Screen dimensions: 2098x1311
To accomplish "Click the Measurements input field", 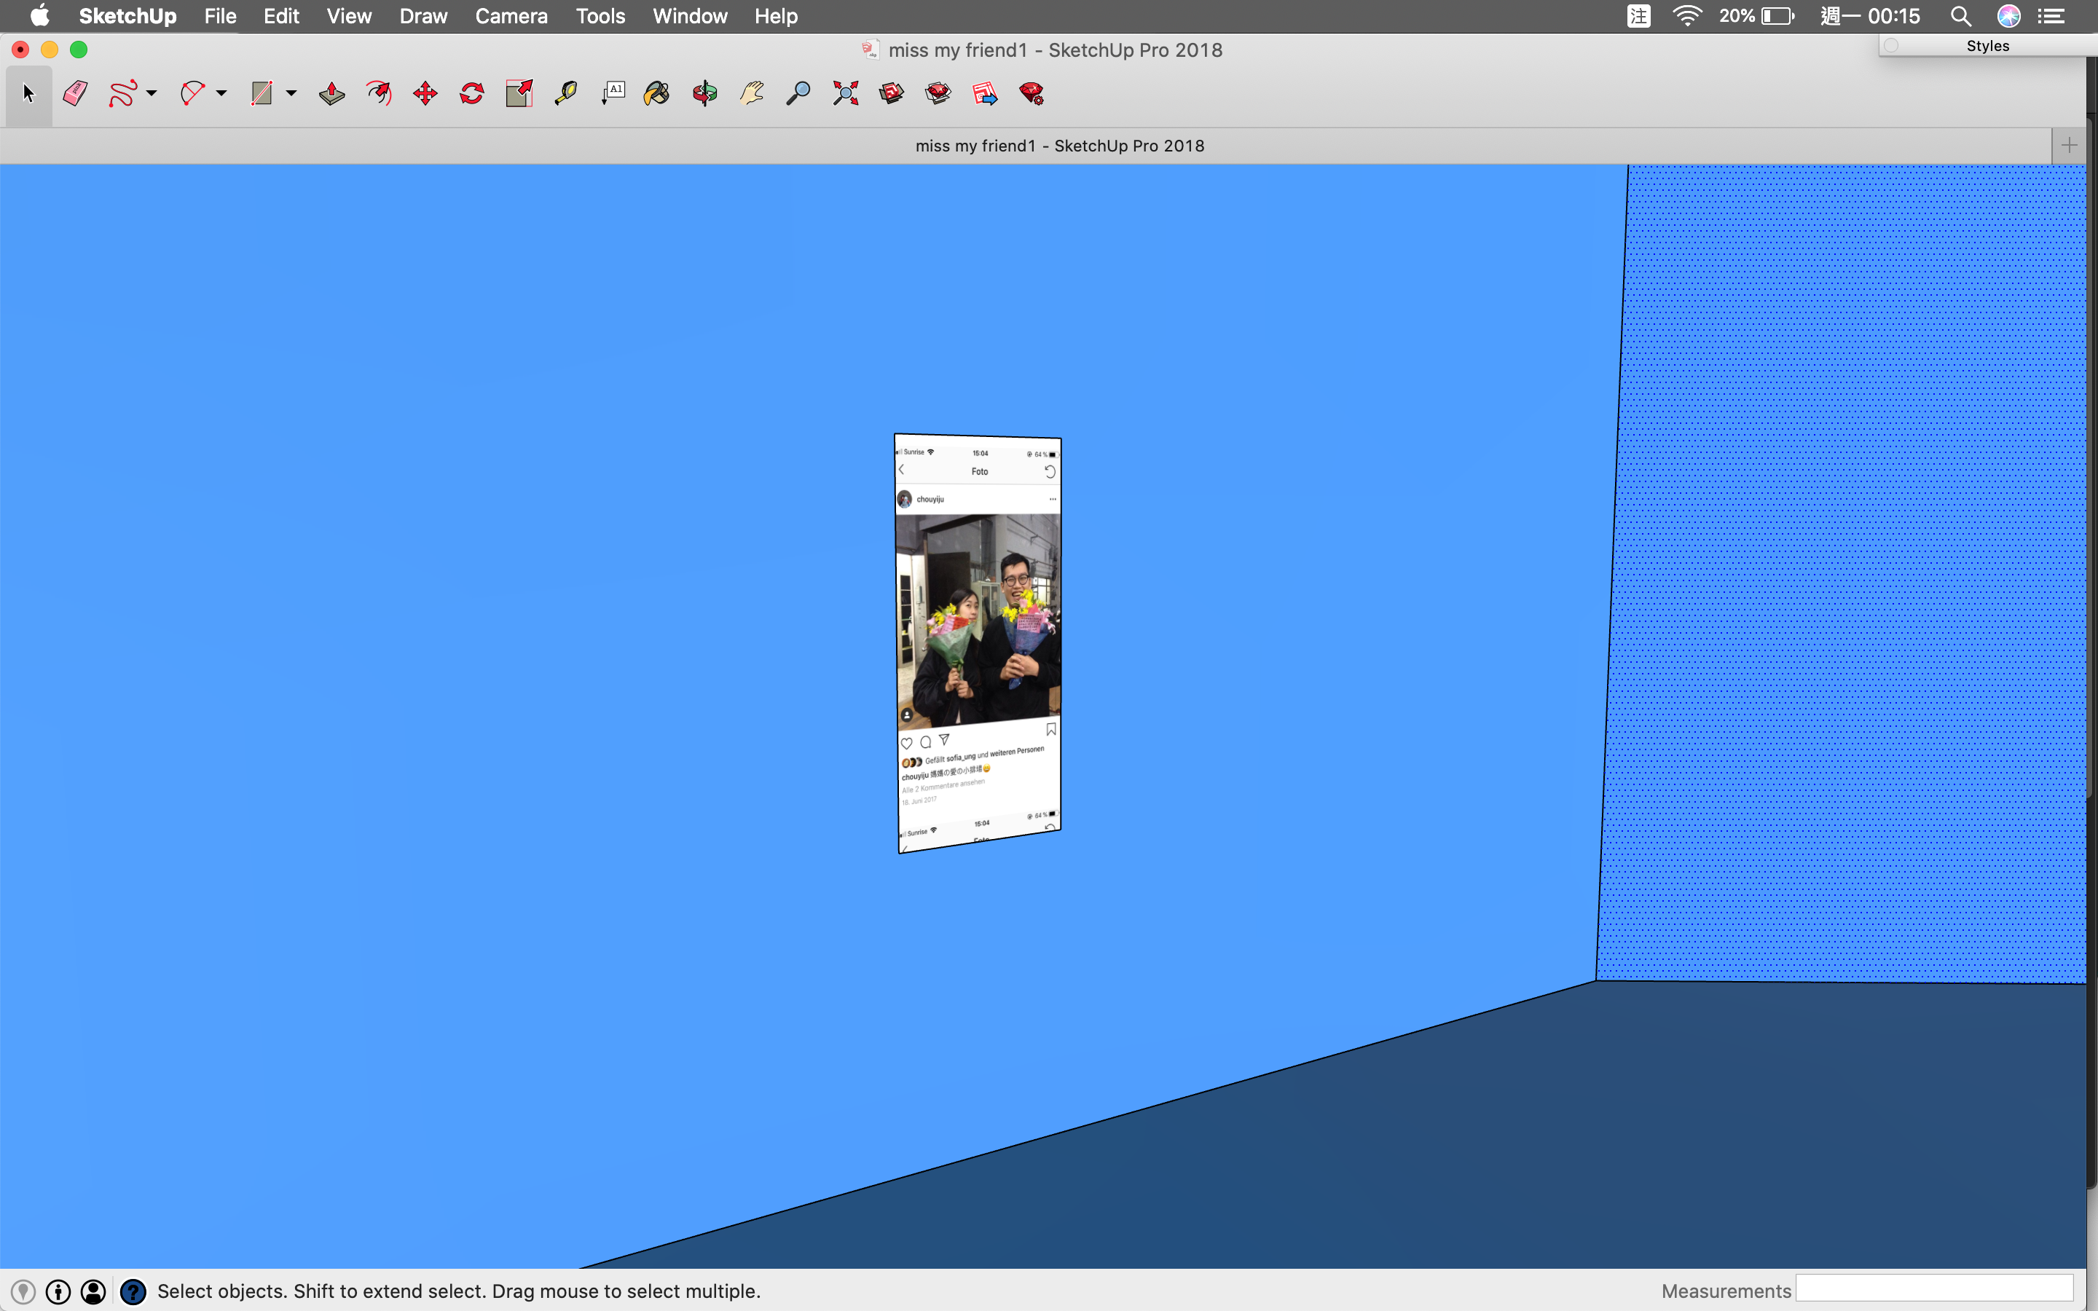I will coord(1933,1289).
